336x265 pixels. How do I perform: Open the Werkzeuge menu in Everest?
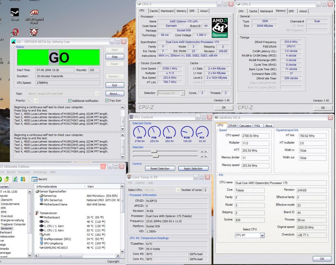pyautogui.click(x=40, y=172)
